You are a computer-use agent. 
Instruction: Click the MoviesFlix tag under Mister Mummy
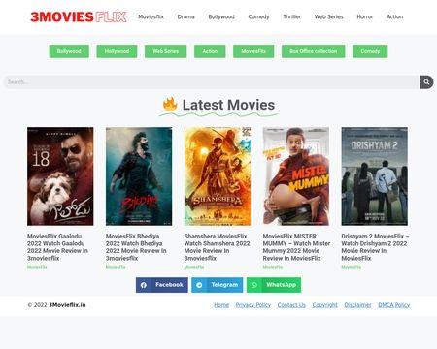point(273,267)
